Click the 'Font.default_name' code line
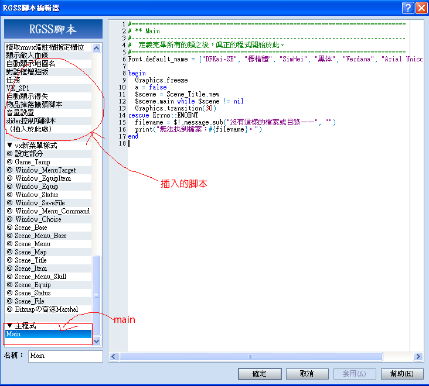This screenshot has height=386, width=429. coord(275,59)
